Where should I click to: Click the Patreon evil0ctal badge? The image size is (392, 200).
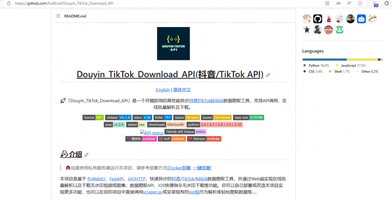(x=204, y=139)
